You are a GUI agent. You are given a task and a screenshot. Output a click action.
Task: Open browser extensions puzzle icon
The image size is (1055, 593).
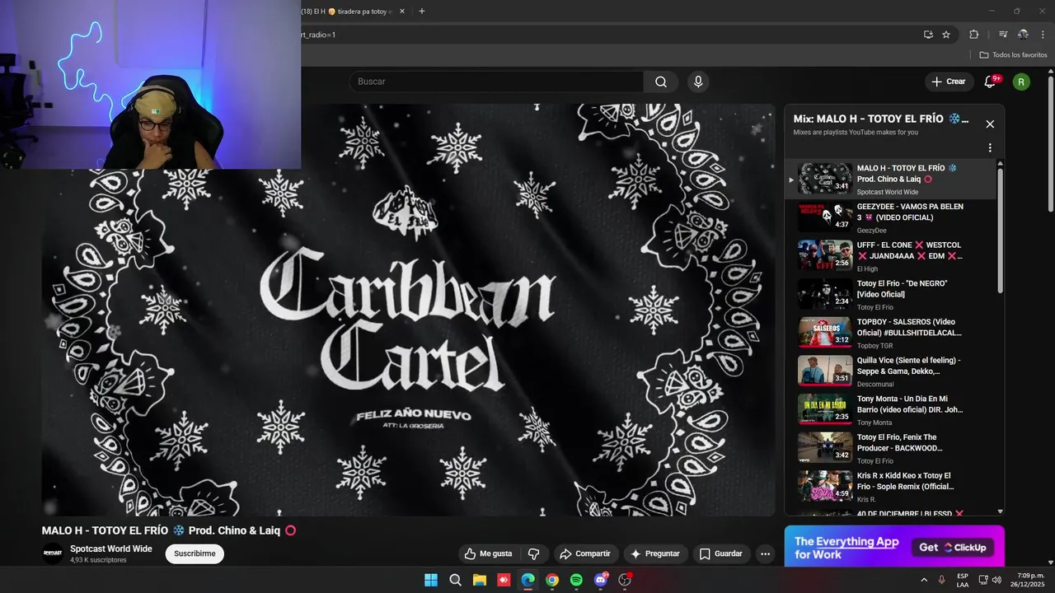click(x=974, y=35)
